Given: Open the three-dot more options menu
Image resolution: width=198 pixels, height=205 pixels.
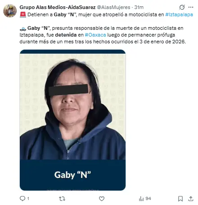Looking at the screenshot, I should [191, 7].
